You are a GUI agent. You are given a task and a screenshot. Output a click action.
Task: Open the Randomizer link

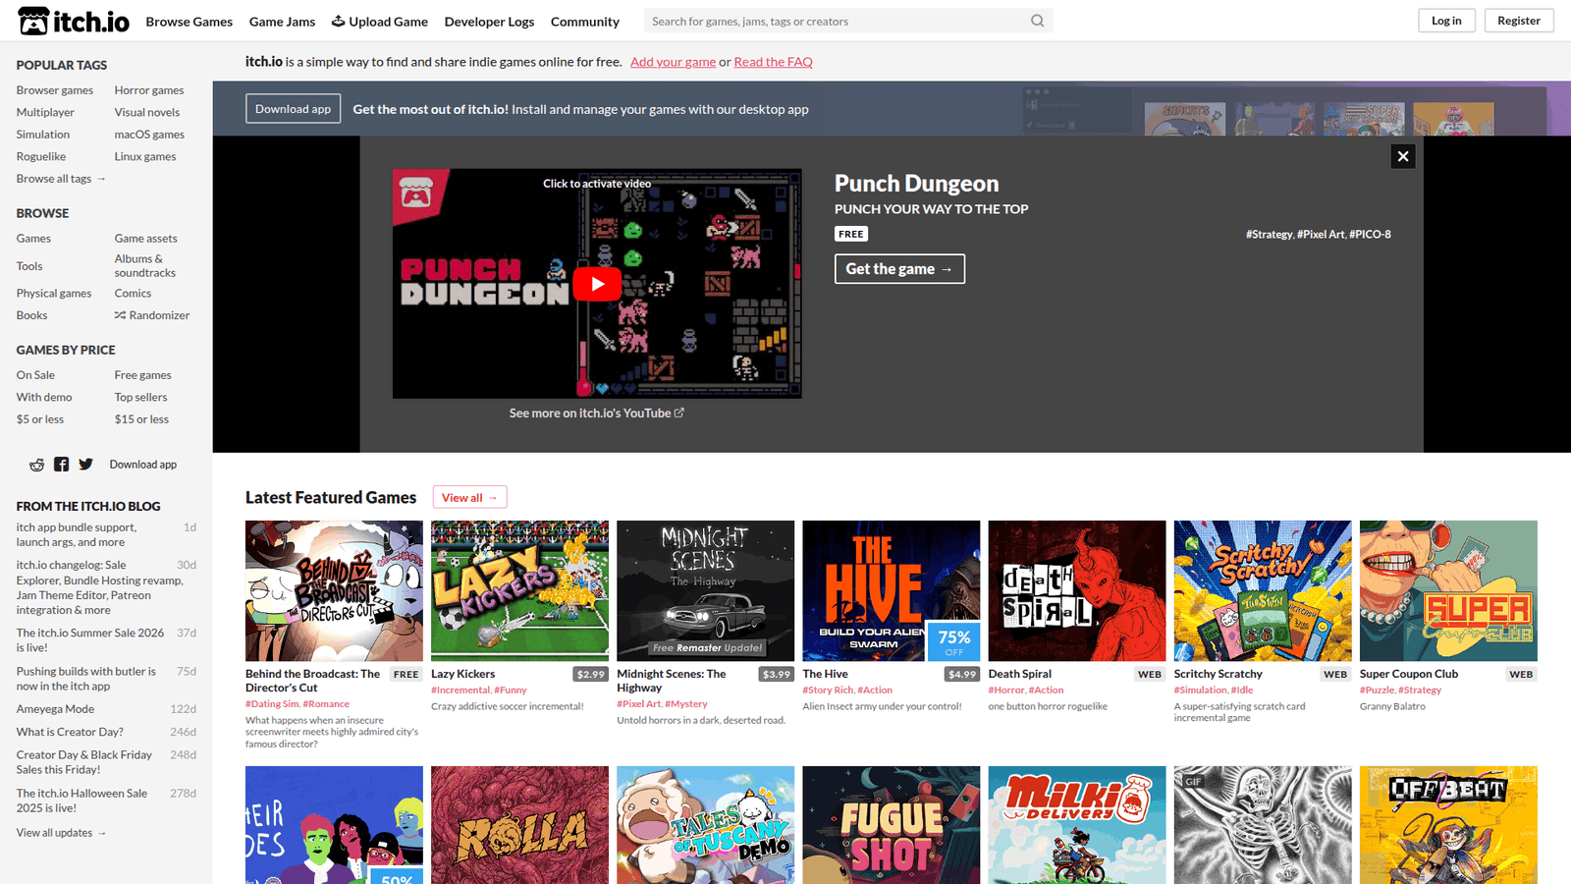point(152,315)
